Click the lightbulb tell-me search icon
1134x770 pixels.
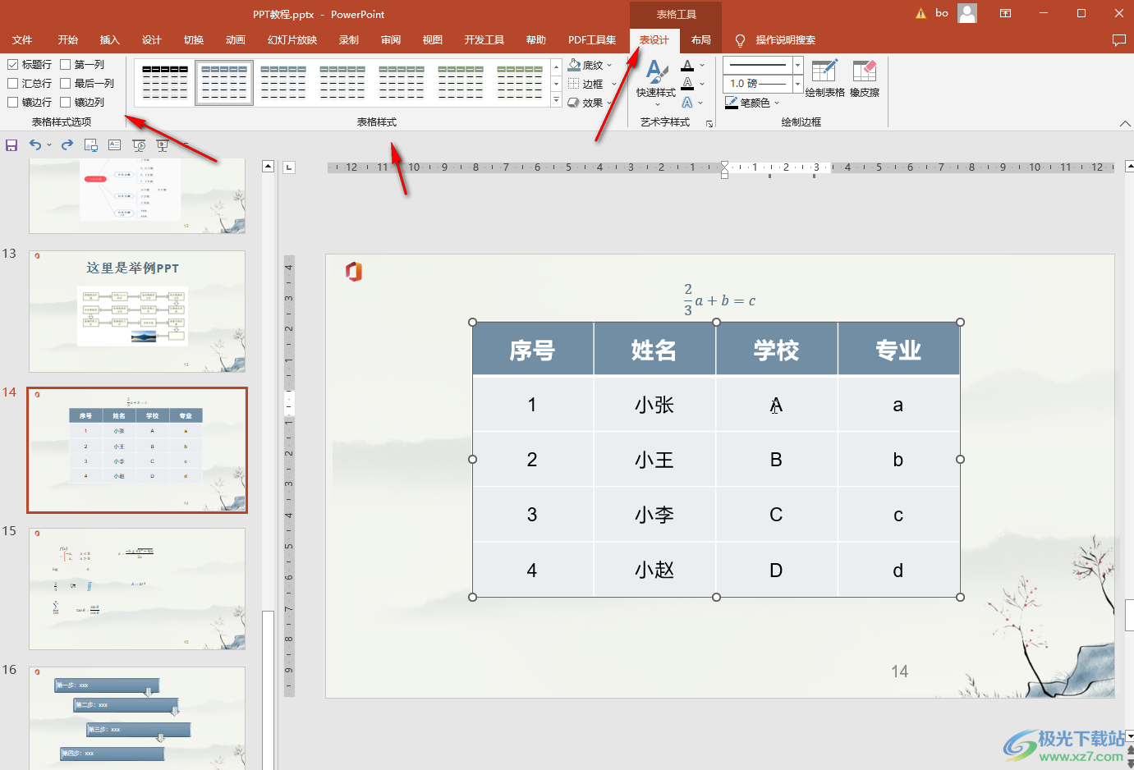740,40
